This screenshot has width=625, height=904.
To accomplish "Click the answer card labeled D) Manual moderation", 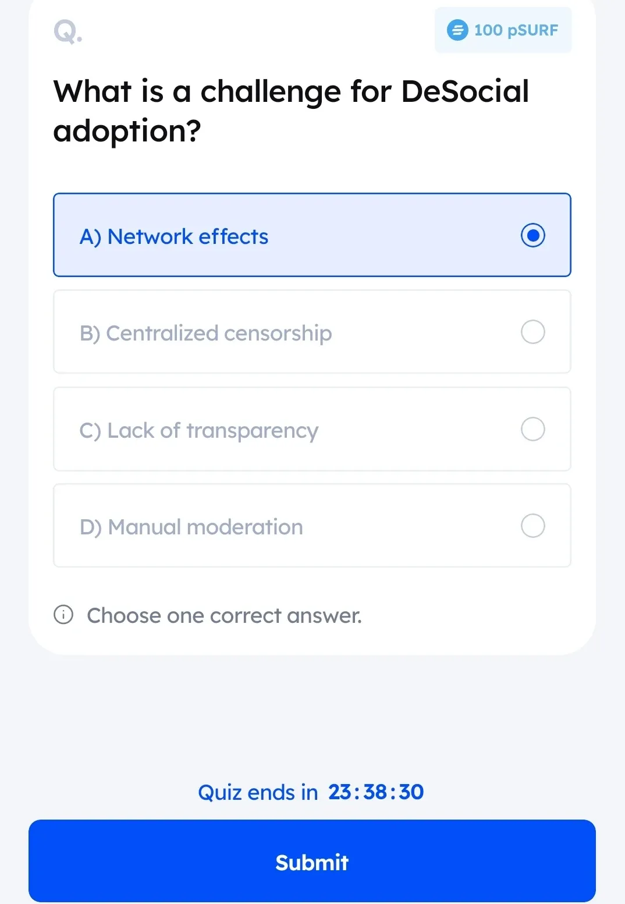I will point(312,526).
